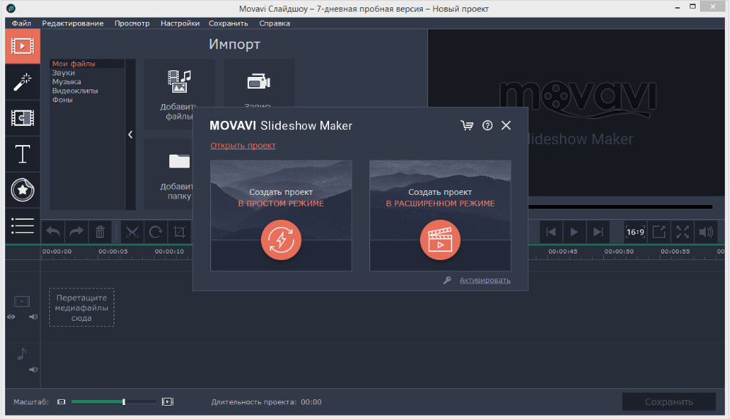Click the Undo arrow in toolbar
The height and width of the screenshot is (419, 730).
pos(53,232)
